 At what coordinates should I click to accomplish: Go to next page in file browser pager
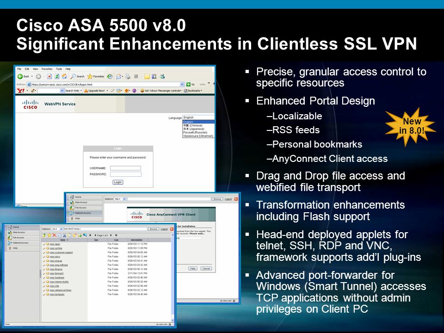pyautogui.click(x=111, y=235)
